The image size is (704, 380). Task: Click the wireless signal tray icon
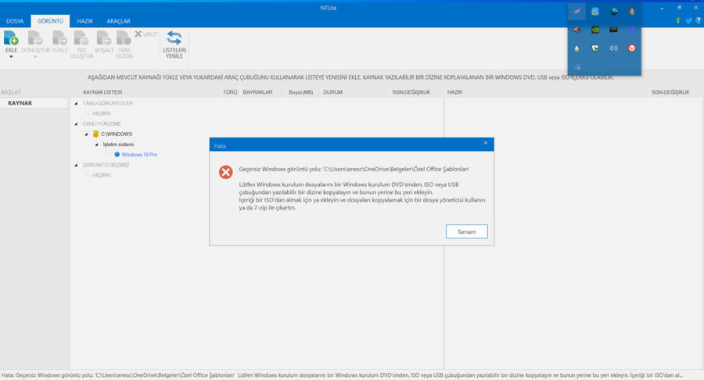click(577, 66)
